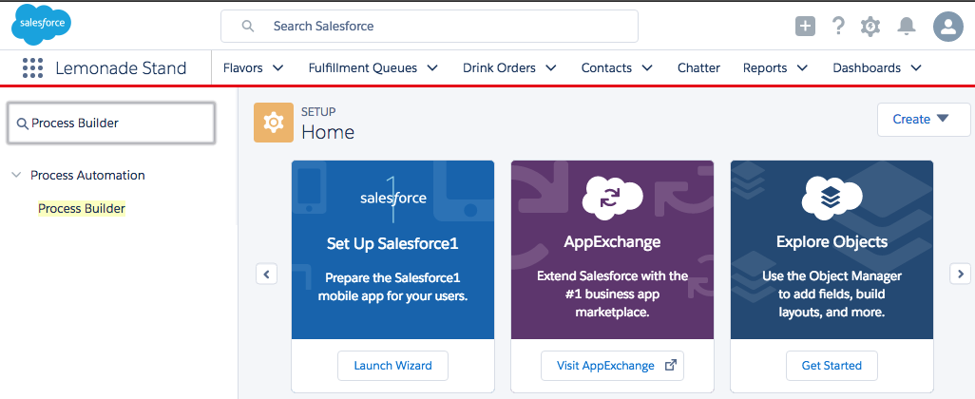Open the Dashboards tab
Image resolution: width=975 pixels, height=399 pixels.
(867, 68)
